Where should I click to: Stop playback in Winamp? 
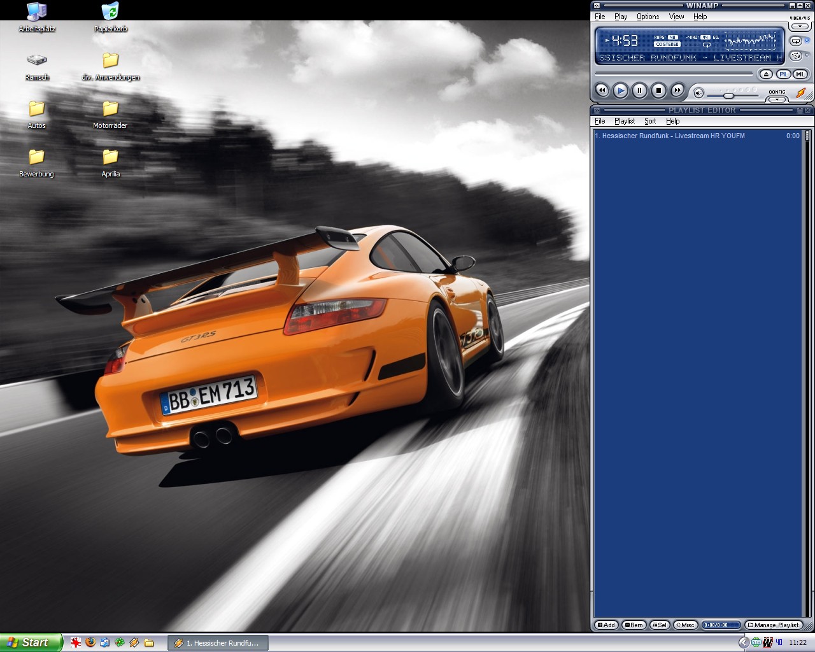click(659, 90)
